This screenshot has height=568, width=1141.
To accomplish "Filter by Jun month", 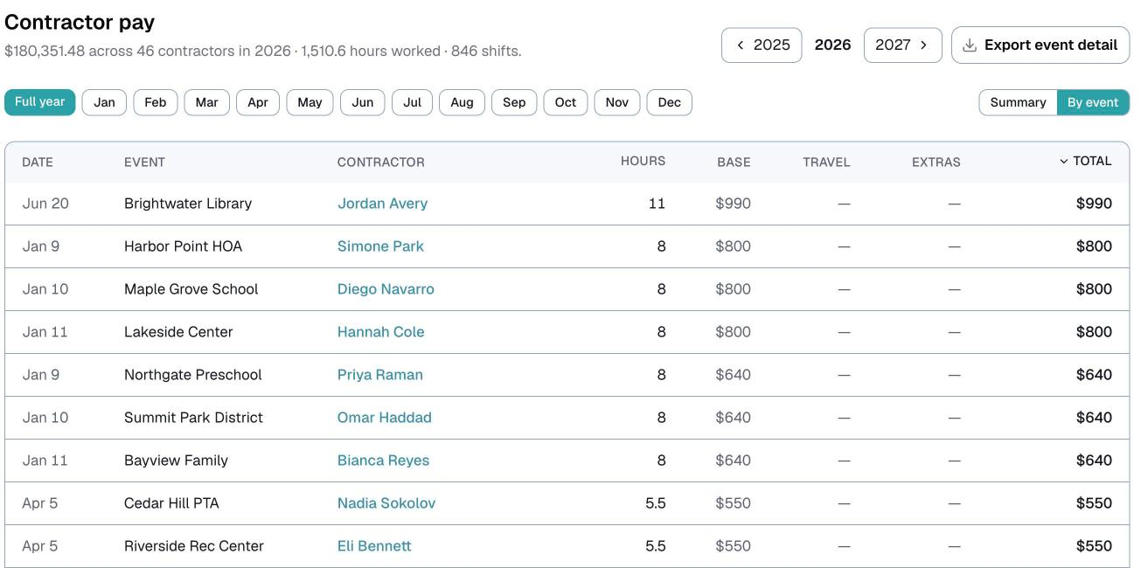I will click(x=363, y=102).
